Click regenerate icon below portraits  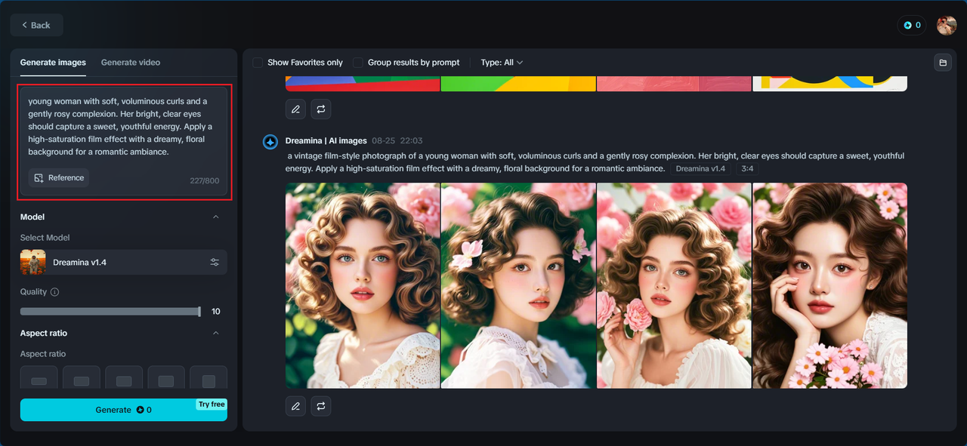321,406
